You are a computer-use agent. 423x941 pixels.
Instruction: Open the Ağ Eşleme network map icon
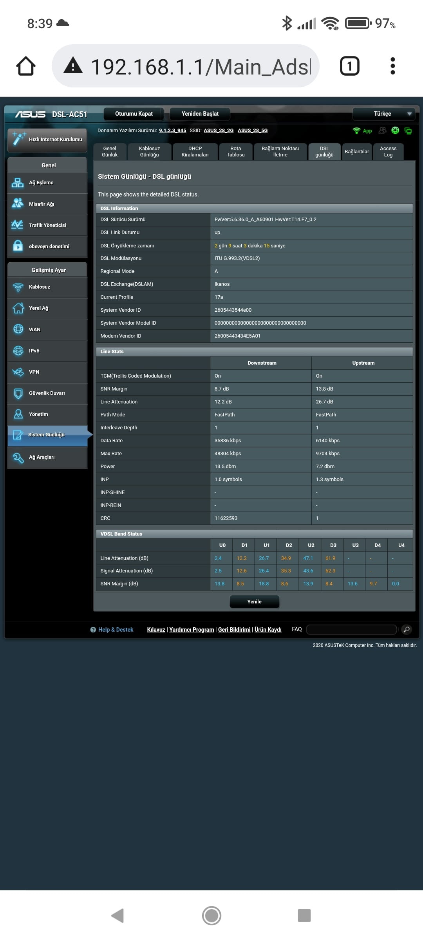click(18, 183)
